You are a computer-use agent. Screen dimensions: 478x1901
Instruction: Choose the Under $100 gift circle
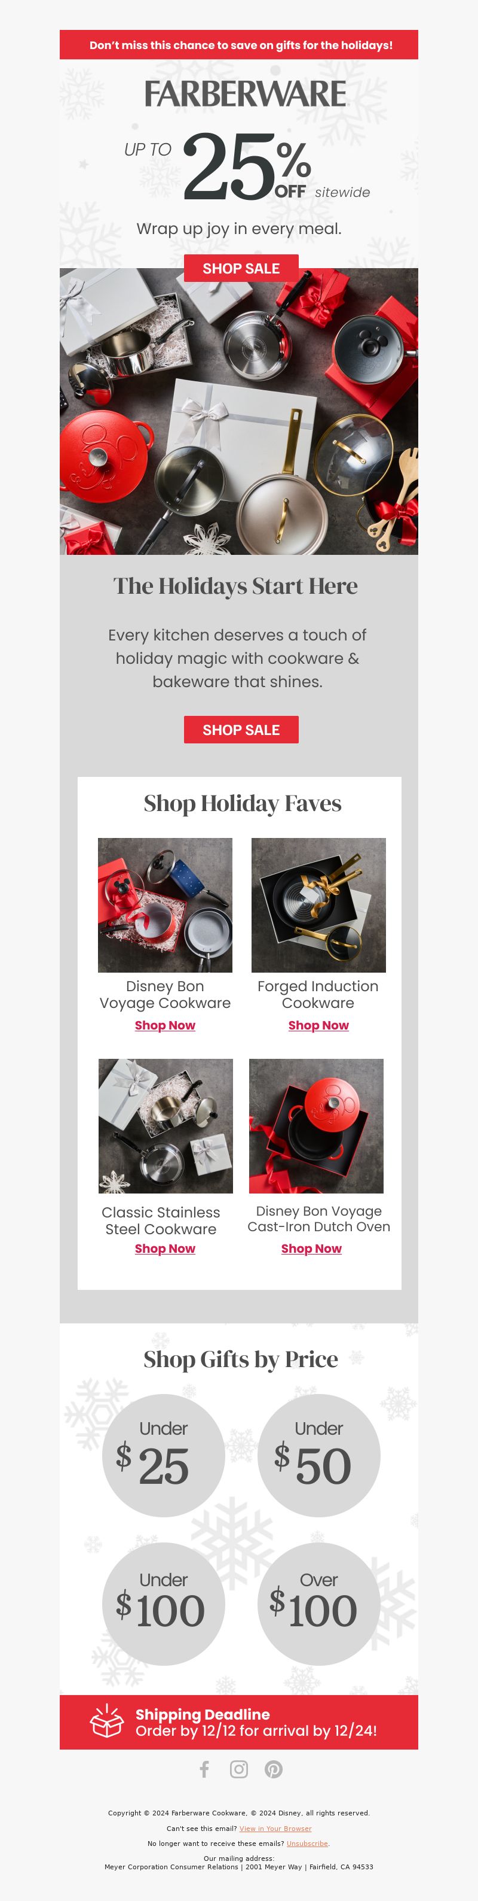coord(164,1604)
